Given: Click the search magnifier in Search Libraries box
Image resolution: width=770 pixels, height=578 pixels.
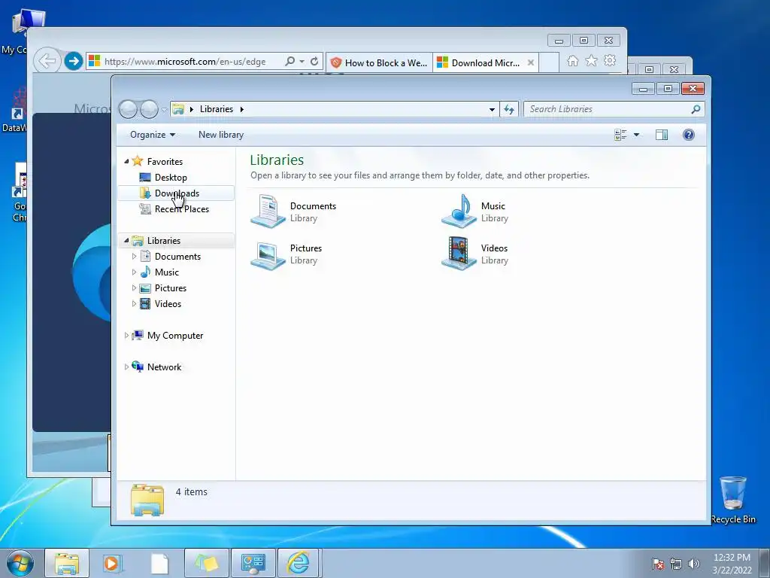Looking at the screenshot, I should 696,109.
